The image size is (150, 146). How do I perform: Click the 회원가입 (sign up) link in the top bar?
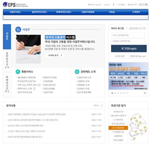pyautogui.click(x=94, y=5)
